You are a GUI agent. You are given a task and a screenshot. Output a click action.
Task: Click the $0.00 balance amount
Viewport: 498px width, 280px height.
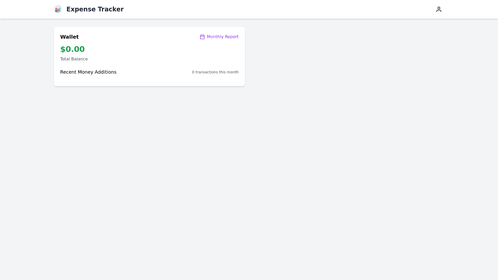72,49
